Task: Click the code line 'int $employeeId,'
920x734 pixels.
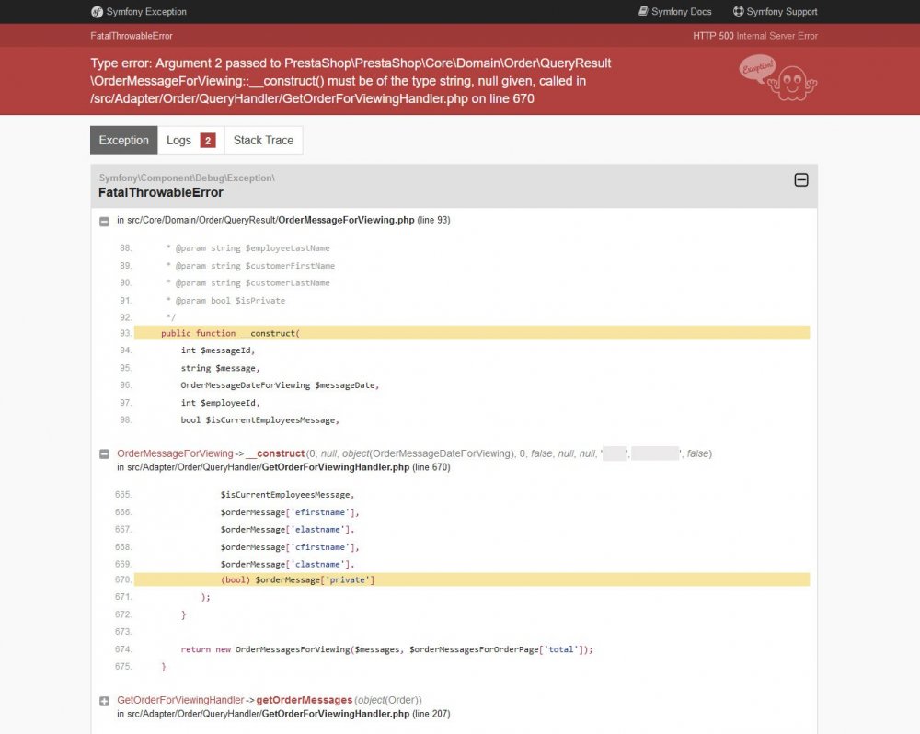Action: (x=220, y=403)
